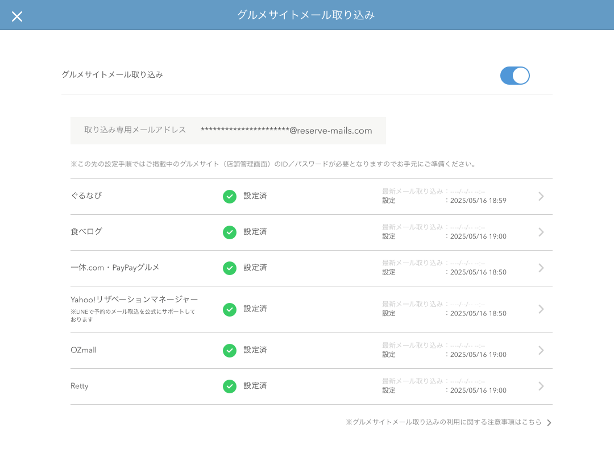Click the 設定済 label for 一休.com・PayPayグルメ
The height and width of the screenshot is (449, 614).
pos(254,268)
